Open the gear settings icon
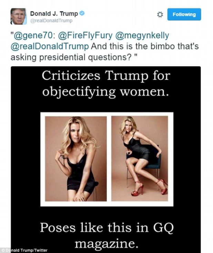Screen dimensions: 213x253 pos(160,15)
